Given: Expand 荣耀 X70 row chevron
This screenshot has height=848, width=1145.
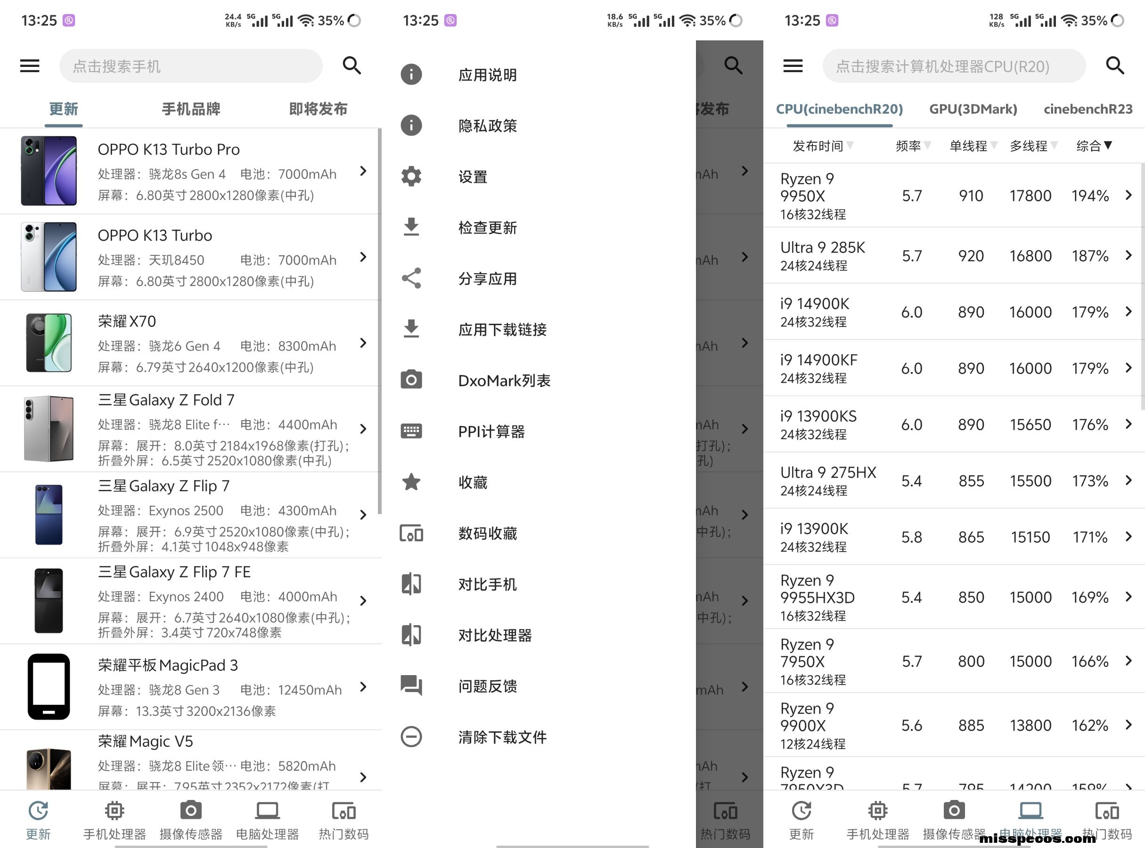Looking at the screenshot, I should [363, 343].
